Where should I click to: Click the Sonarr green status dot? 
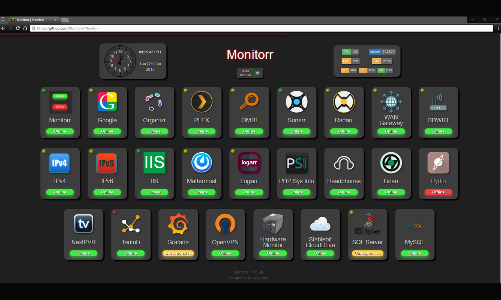coord(281,91)
